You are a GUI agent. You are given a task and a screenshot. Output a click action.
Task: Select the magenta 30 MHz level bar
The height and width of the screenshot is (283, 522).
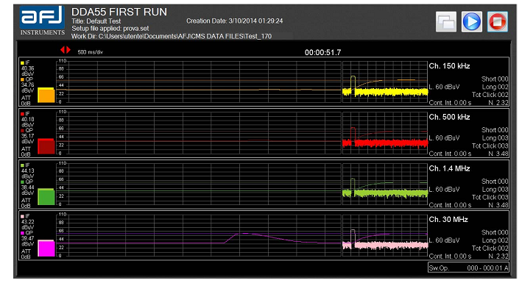46,248
